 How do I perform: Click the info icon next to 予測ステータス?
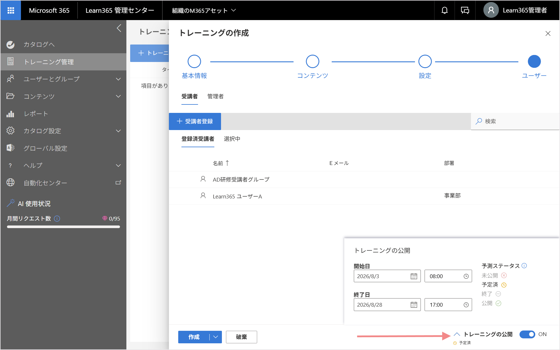coord(524,266)
